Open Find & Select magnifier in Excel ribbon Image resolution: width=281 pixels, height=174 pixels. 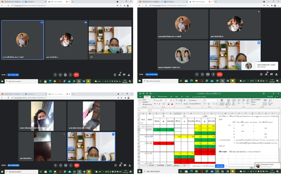tap(270, 102)
